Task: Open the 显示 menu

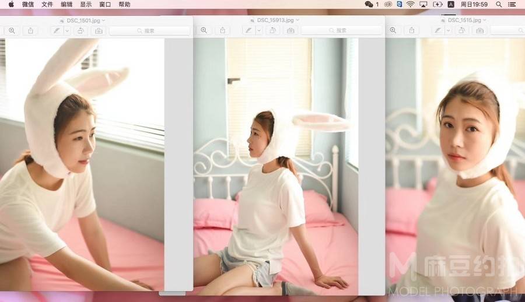Action: click(86, 4)
